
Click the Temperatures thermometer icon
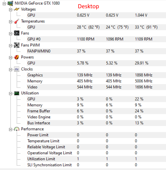[17, 21]
